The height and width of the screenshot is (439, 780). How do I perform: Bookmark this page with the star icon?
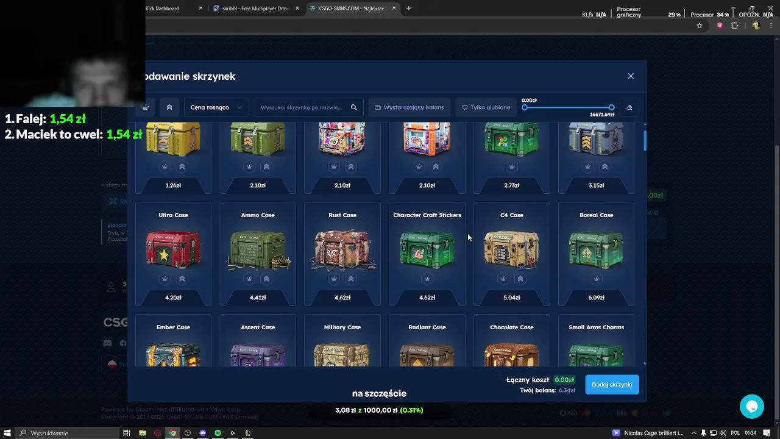[x=700, y=26]
